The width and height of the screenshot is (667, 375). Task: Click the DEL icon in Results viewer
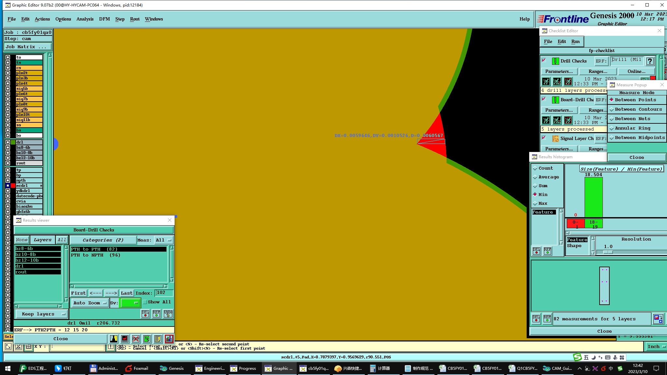pos(145,313)
